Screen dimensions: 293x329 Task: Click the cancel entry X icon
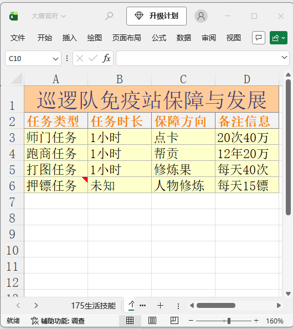(80, 58)
